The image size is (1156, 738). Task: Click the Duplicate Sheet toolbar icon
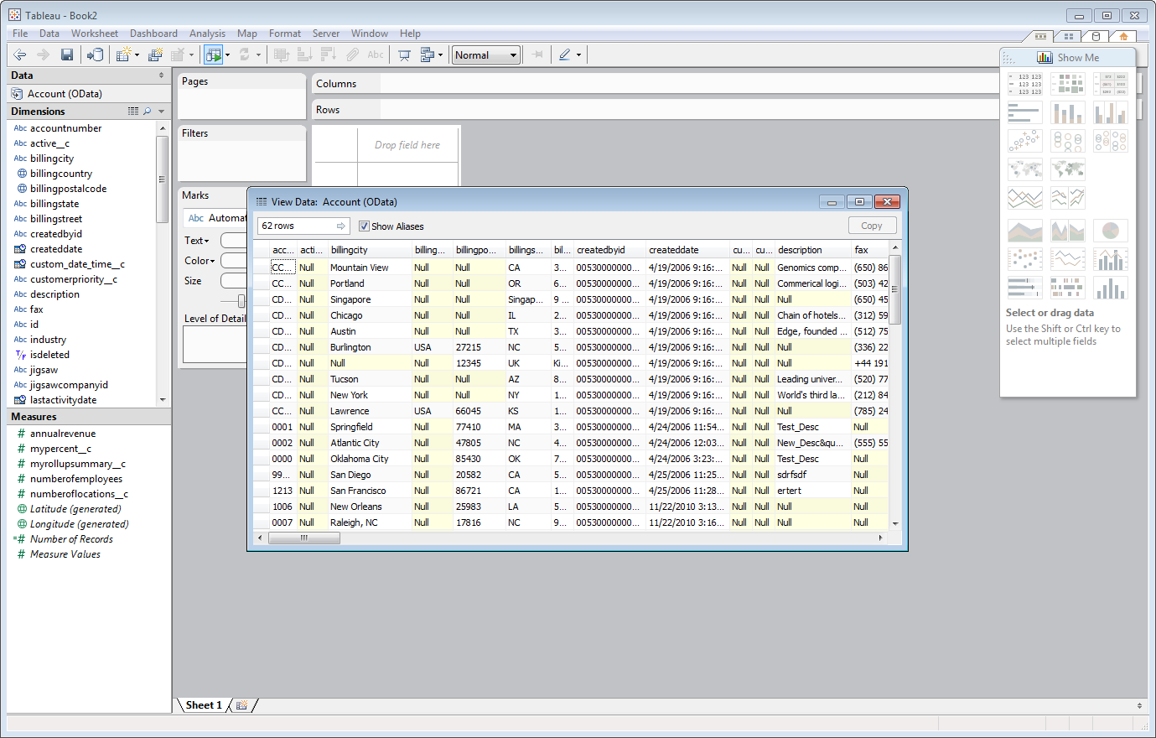155,55
